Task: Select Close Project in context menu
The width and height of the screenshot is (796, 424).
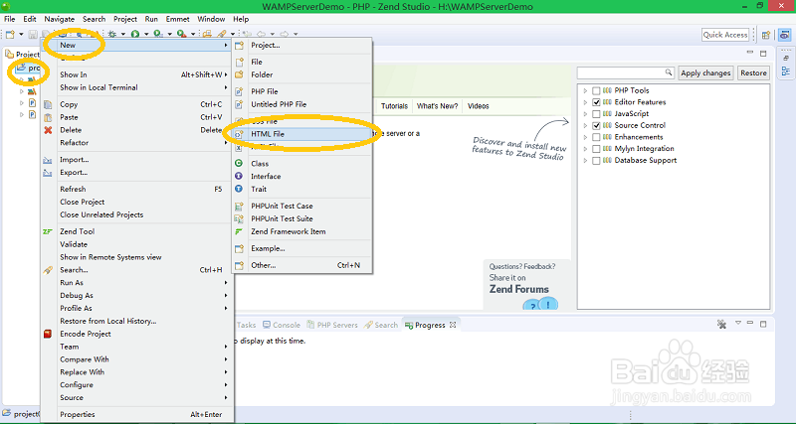Action: click(137, 202)
